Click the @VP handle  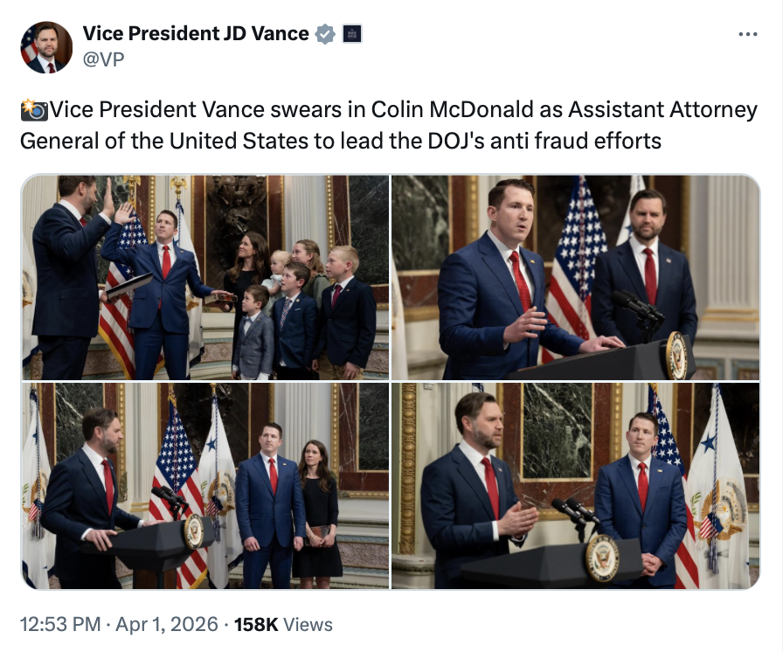click(x=103, y=59)
